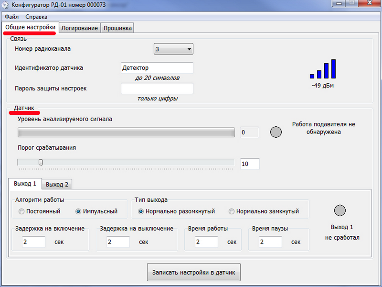Open the Прошивка tab
382x287 pixels.
[117, 28]
